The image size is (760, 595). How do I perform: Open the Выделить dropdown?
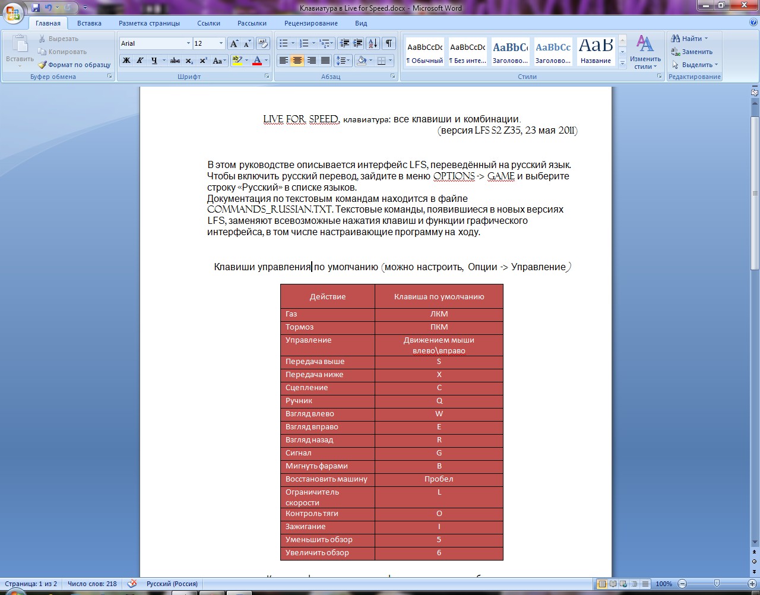click(x=695, y=65)
